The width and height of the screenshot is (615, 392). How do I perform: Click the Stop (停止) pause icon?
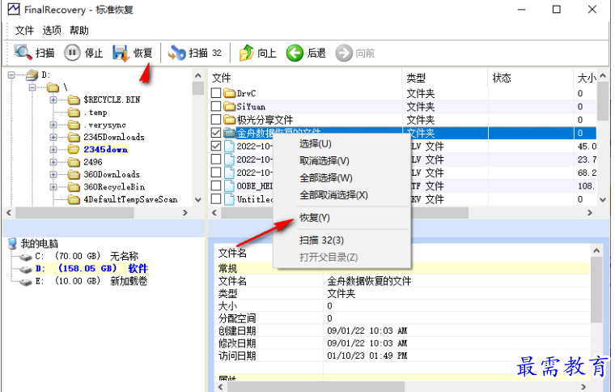coord(72,53)
